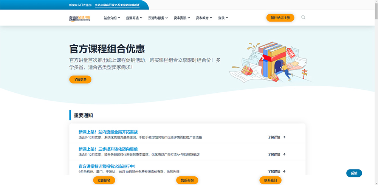Click the 联系我们 button
Screen dimensions: 378x185
click(x=270, y=180)
